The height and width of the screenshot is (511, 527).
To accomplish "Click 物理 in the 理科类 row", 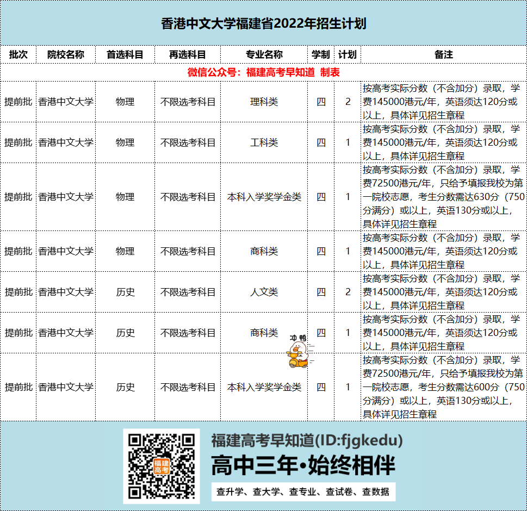I will coord(125,102).
